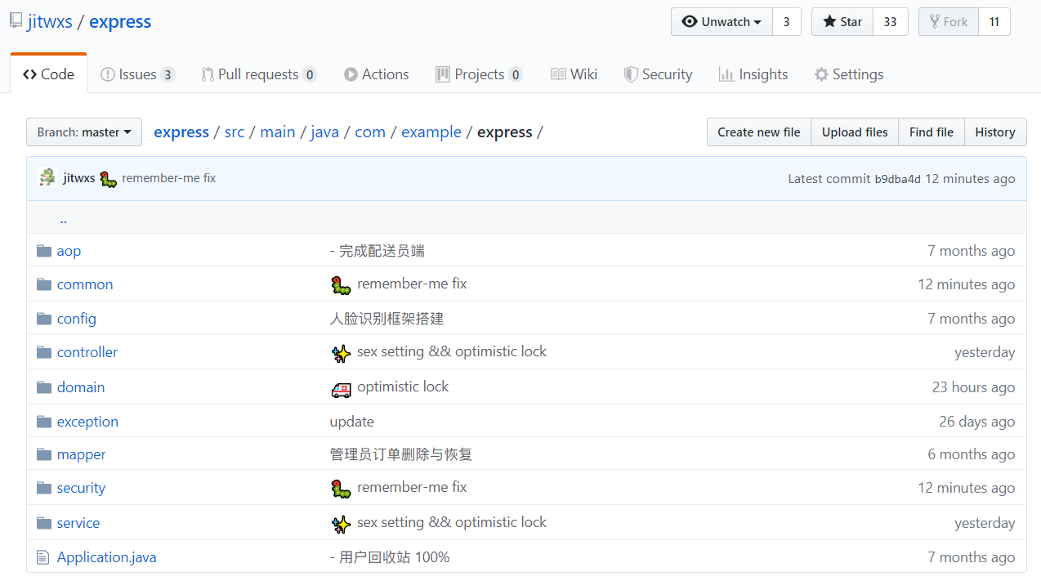This screenshot has height=581, width=1041.
Task: Open the Issues tab
Action: tap(137, 74)
